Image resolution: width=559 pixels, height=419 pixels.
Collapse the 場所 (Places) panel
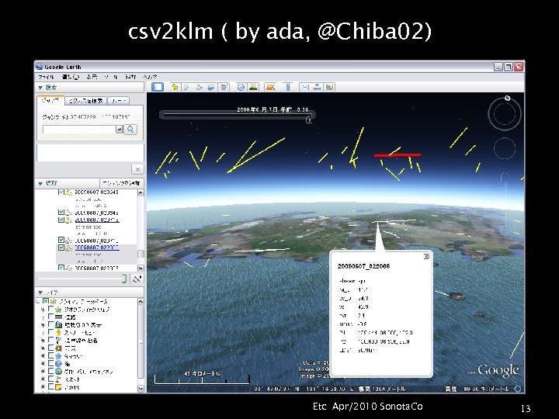point(40,183)
